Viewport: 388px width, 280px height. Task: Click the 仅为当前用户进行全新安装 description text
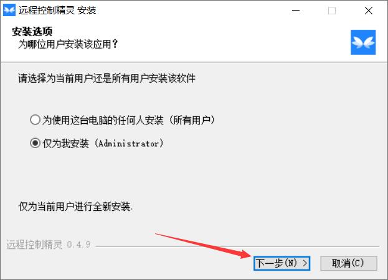click(75, 206)
